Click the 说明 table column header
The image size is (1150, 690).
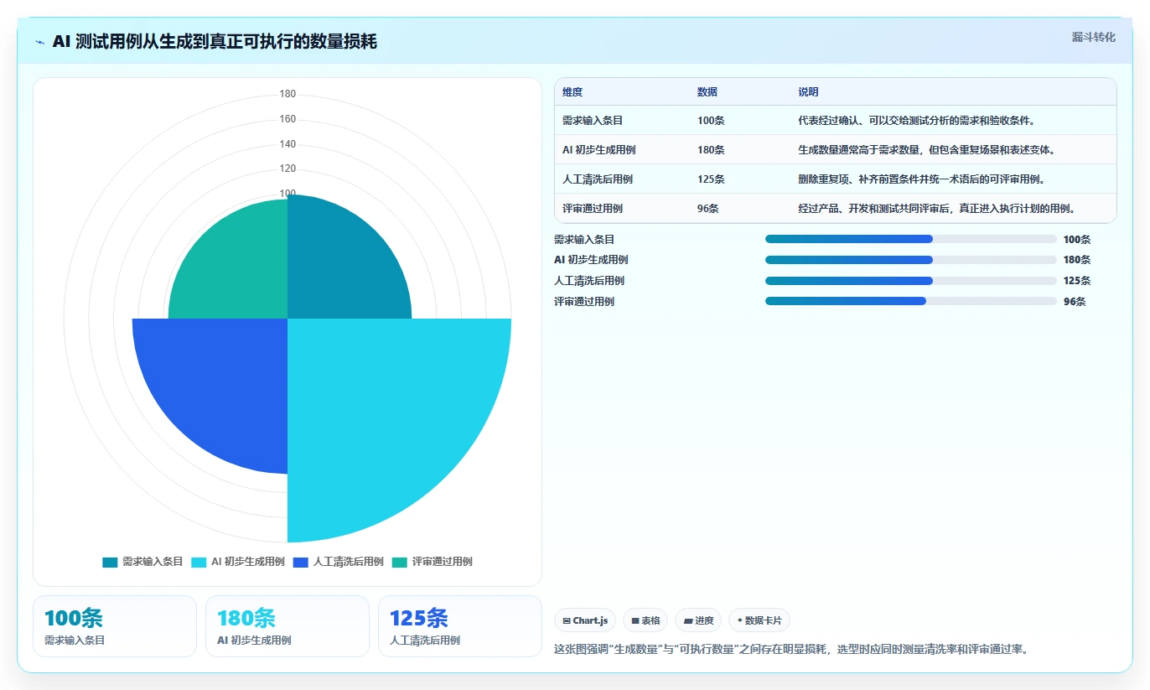point(808,92)
